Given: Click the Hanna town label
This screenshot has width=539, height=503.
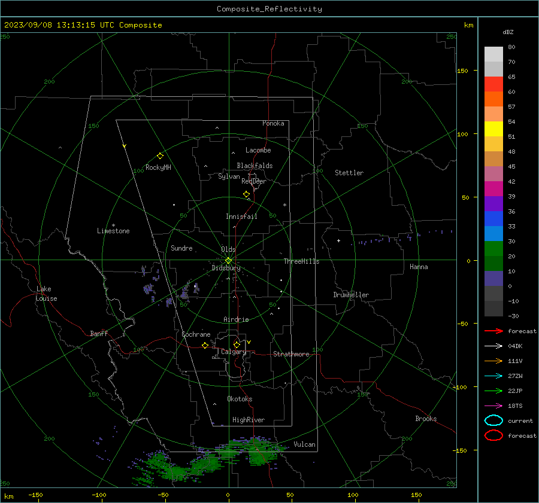Looking at the screenshot, I should pos(419,267).
